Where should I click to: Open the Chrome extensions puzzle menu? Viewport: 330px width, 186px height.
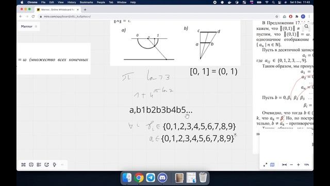[297, 17]
